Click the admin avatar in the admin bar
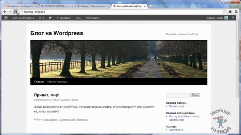The height and width of the screenshot is (135, 241). pyautogui.click(x=226, y=18)
